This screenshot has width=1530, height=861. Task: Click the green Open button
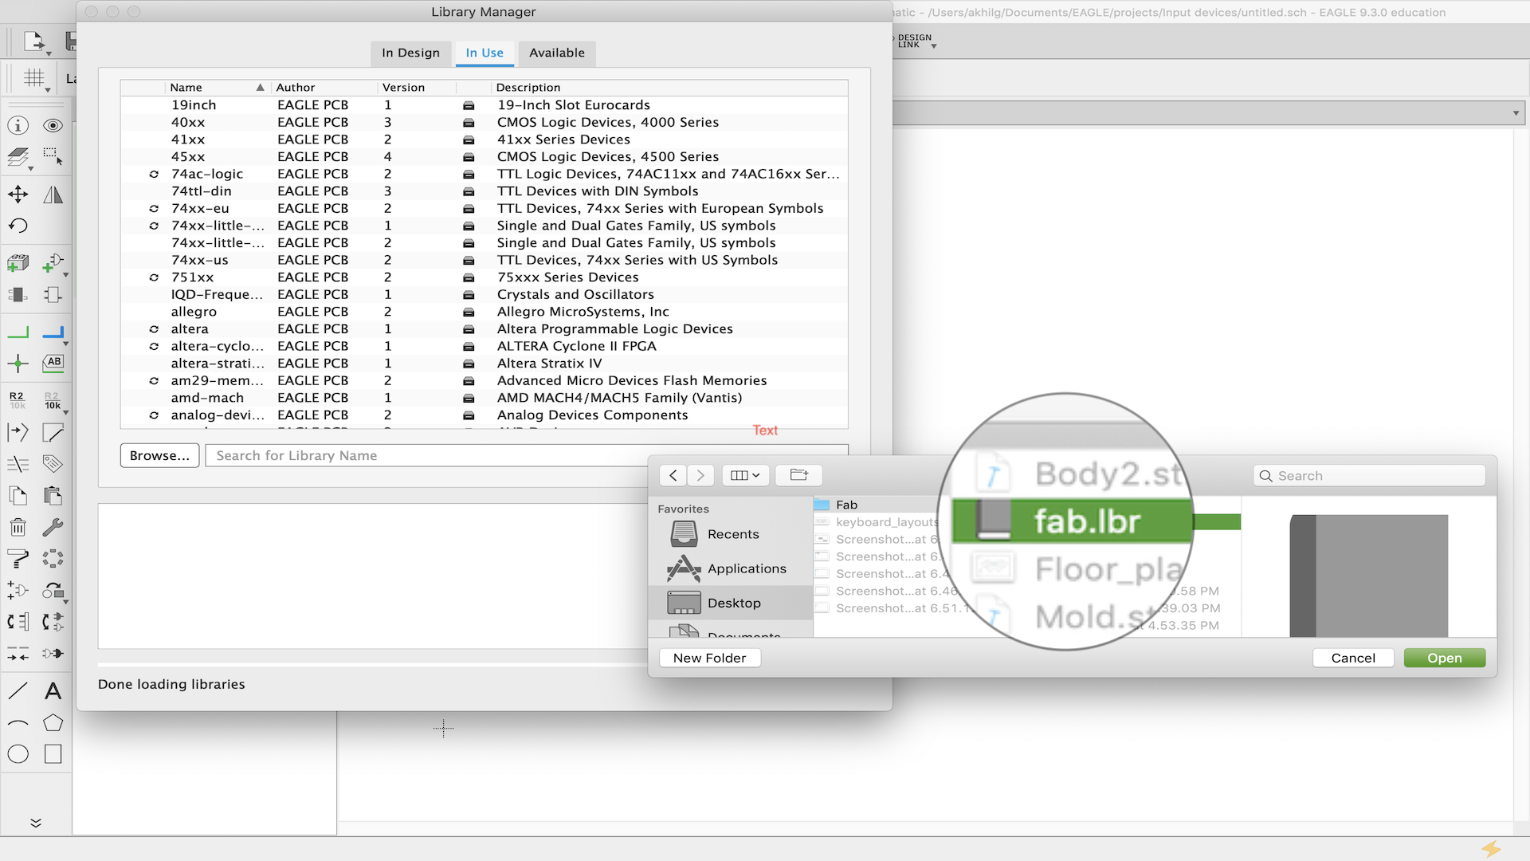click(x=1444, y=658)
